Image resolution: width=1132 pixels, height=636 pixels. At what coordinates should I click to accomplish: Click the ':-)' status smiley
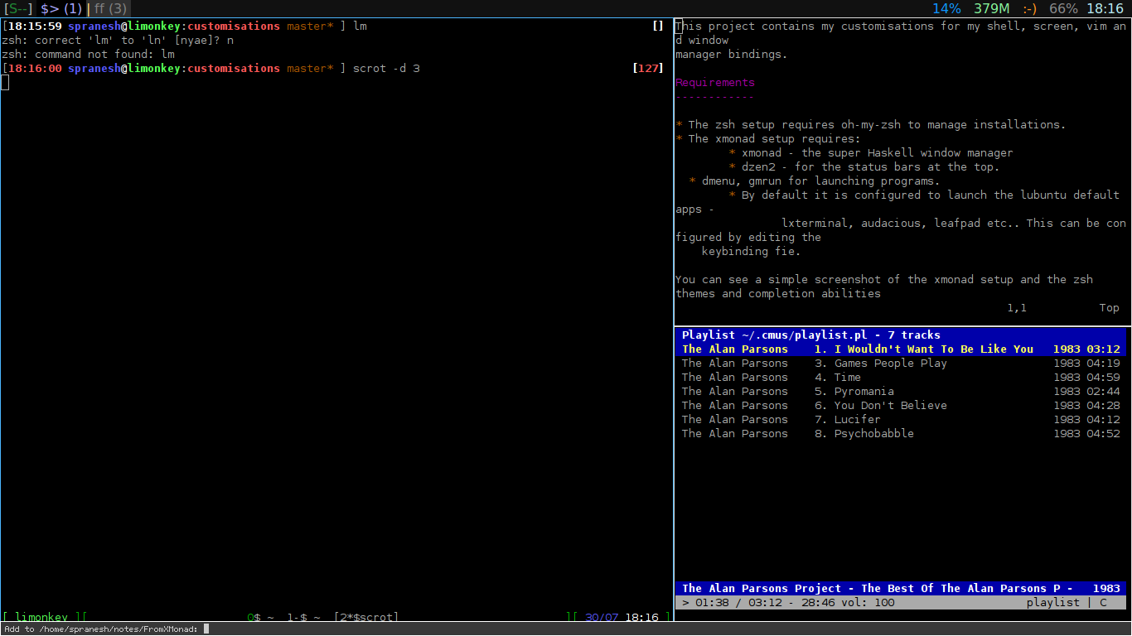pyautogui.click(x=1029, y=9)
